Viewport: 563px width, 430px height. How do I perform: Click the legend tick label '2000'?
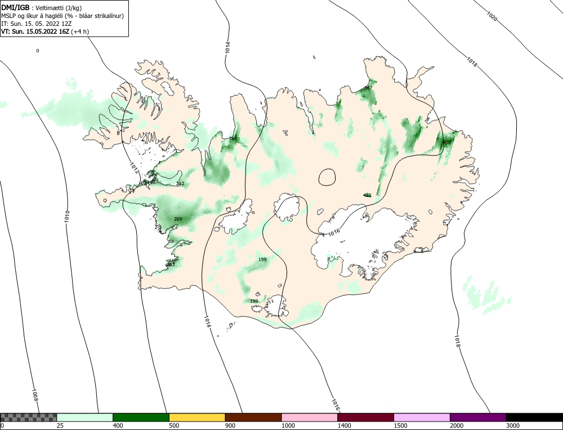[x=457, y=425]
